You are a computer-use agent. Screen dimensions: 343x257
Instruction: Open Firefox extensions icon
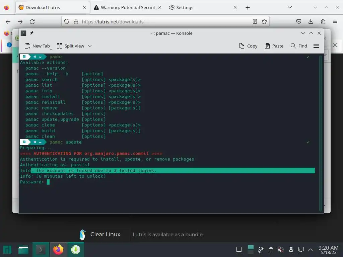pyautogui.click(x=323, y=21)
